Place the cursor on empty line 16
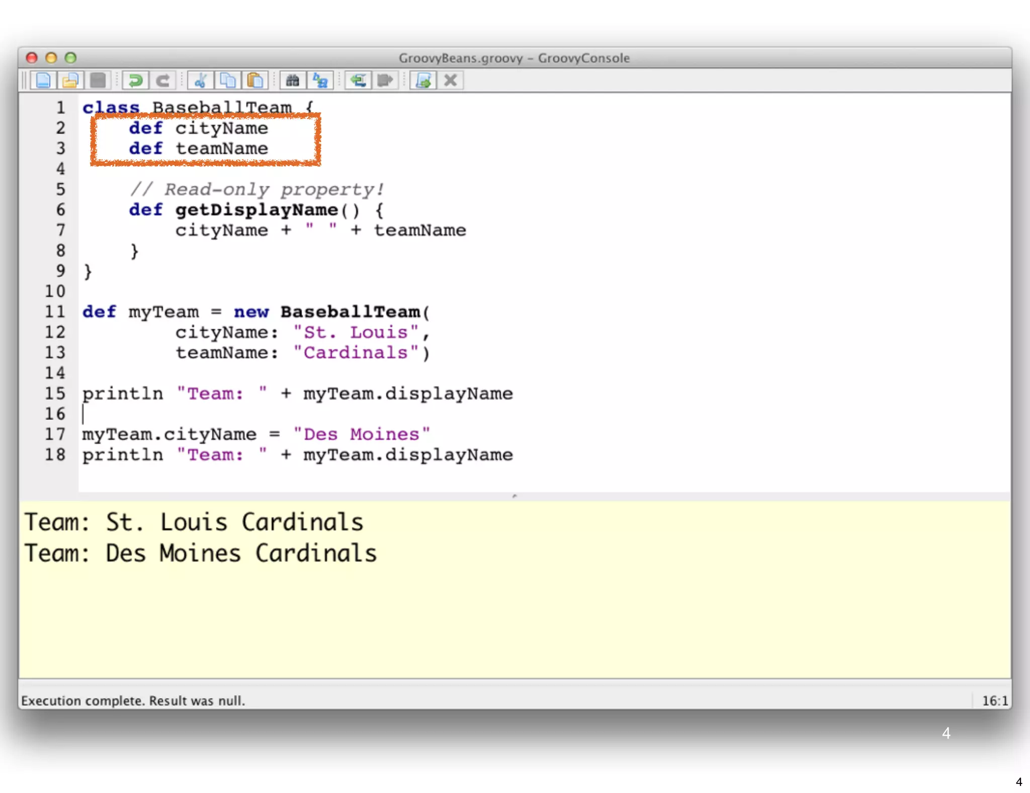The height and width of the screenshot is (793, 1030). click(201, 414)
